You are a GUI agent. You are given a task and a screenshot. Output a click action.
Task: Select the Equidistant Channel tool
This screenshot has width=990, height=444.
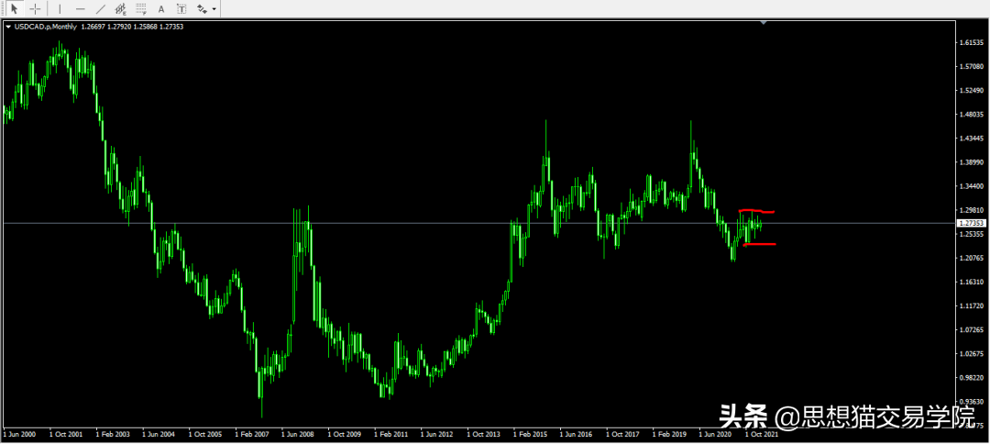121,9
